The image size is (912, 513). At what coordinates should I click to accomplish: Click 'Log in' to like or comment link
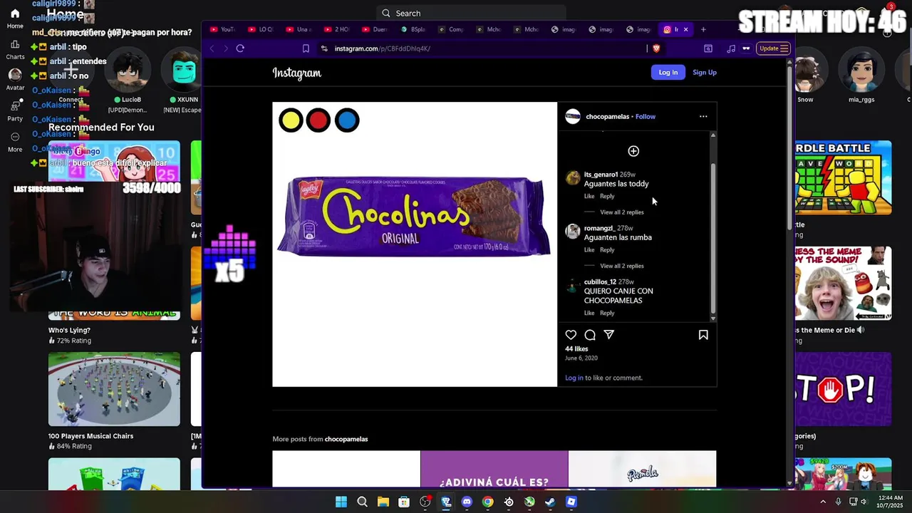coord(574,378)
